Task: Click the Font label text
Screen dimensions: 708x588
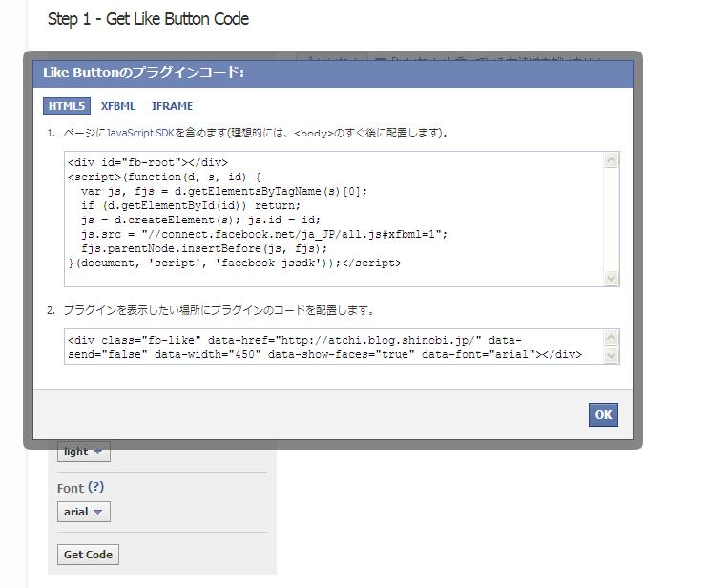Action: (x=71, y=488)
